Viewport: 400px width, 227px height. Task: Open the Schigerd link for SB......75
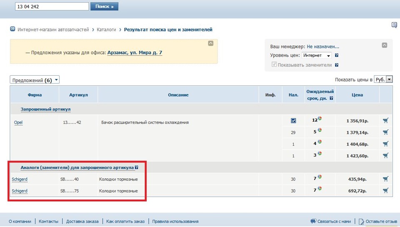(20, 191)
